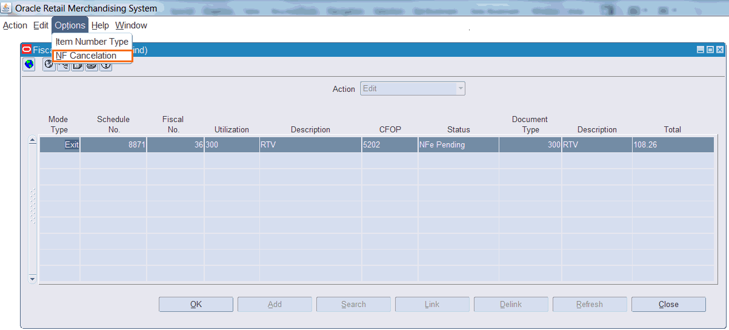
Task: Click the Status cell NFe Pending
Action: (458, 145)
